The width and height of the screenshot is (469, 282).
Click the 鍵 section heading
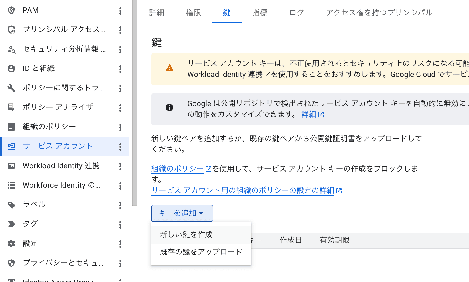157,43
